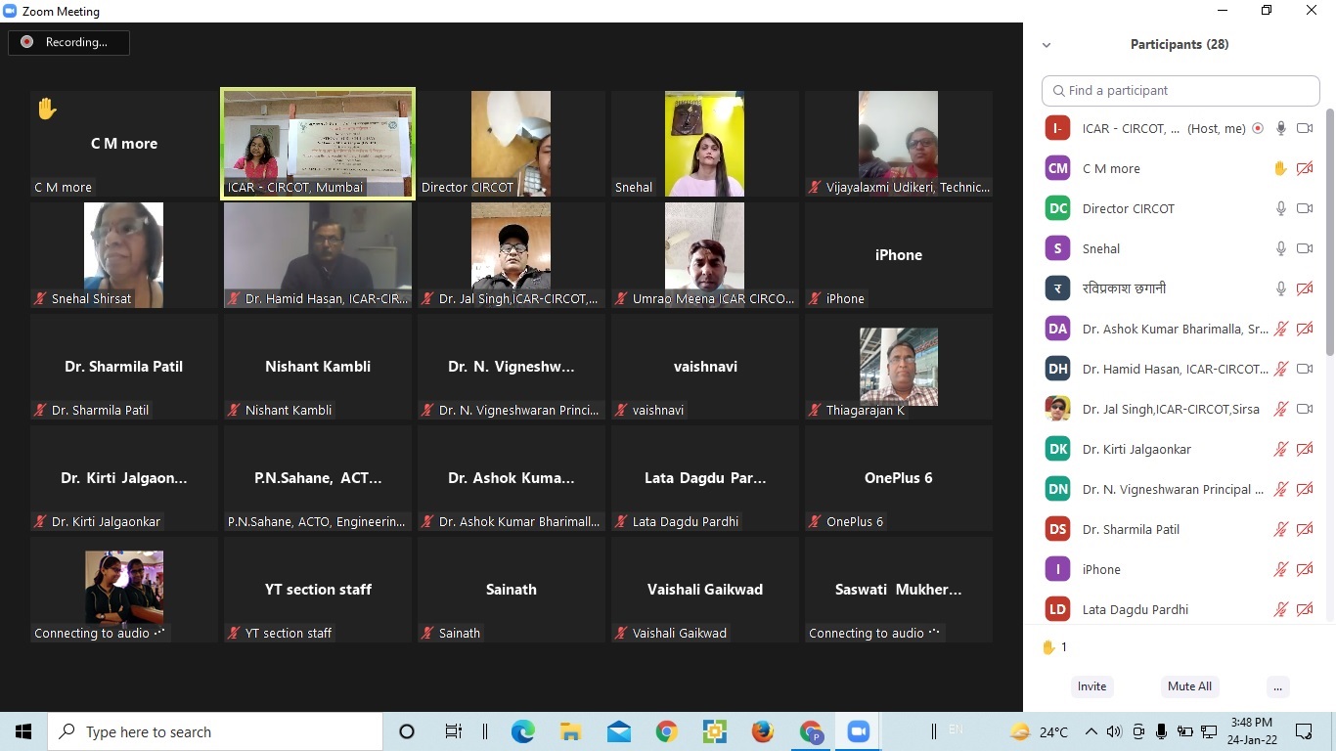Unmute Dr. Hamid Hasan in the participant list
The height and width of the screenshot is (751, 1336).
click(1280, 369)
